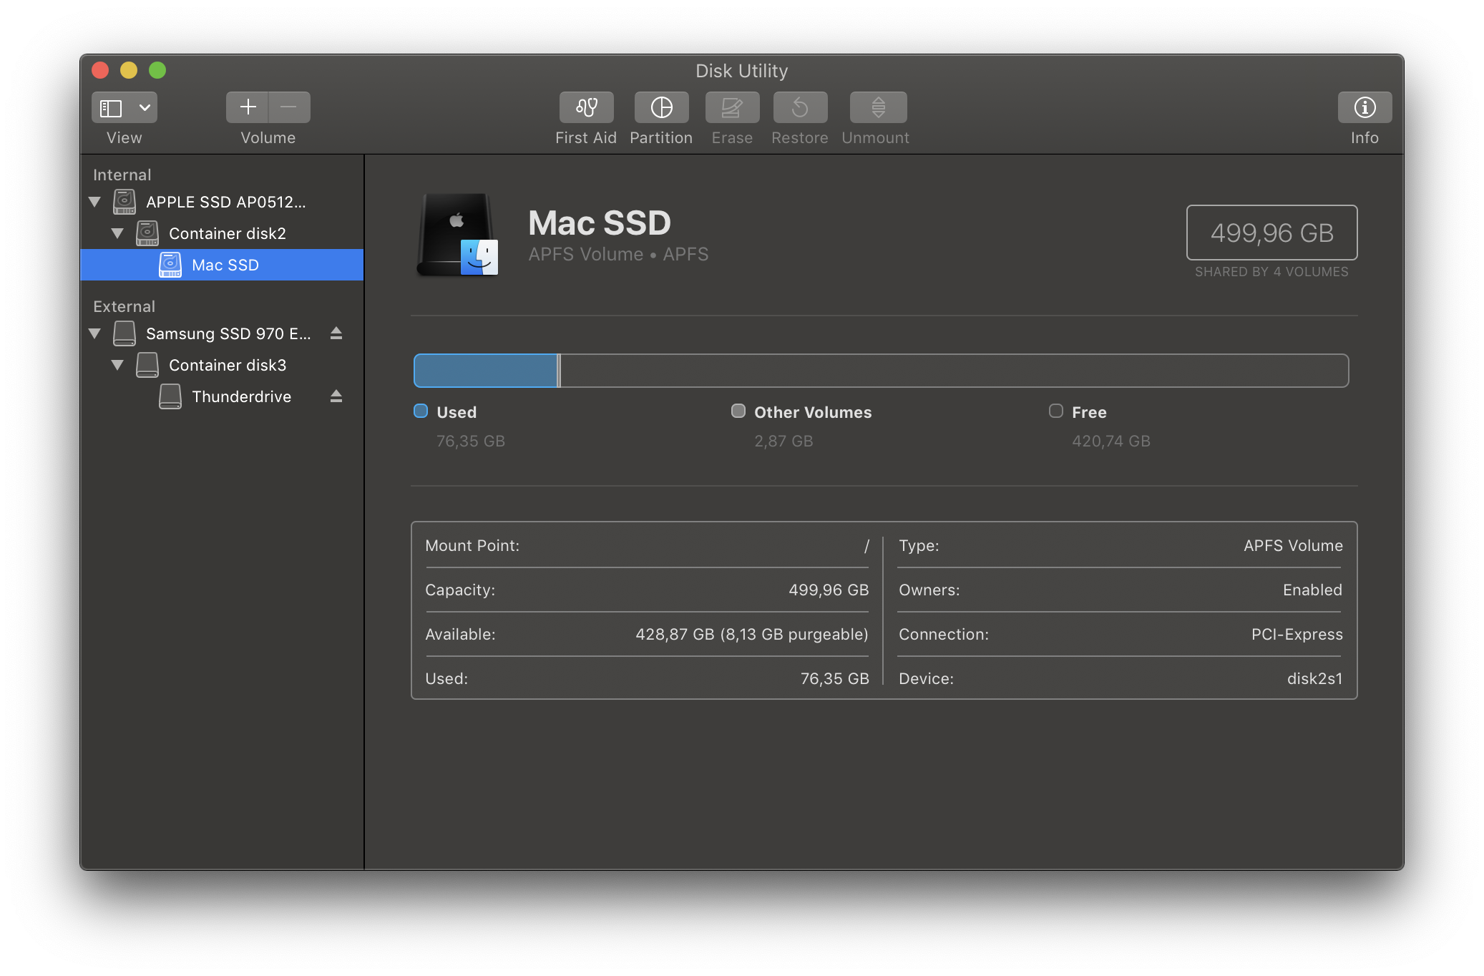Click the Container disk3 icon

tap(147, 365)
